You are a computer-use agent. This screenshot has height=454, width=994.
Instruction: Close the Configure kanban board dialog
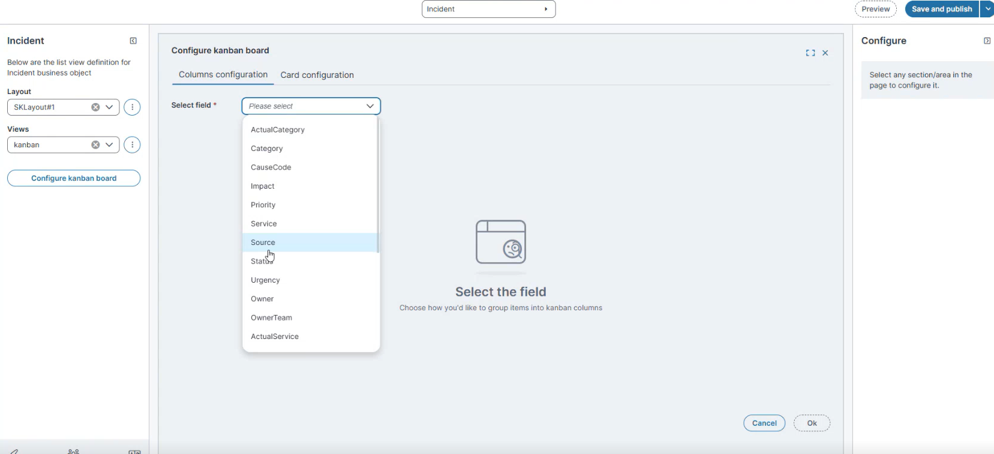[x=825, y=53]
